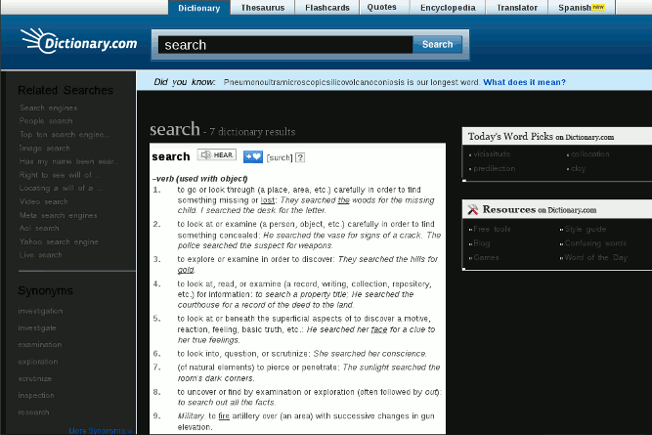Click the Dictionary.com logo
Viewport: 652px width, 435px height.
pyautogui.click(x=79, y=41)
